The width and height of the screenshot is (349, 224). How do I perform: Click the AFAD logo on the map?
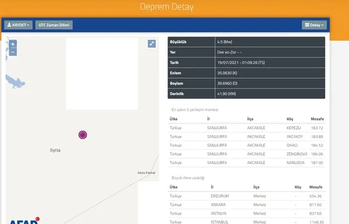[24, 221]
